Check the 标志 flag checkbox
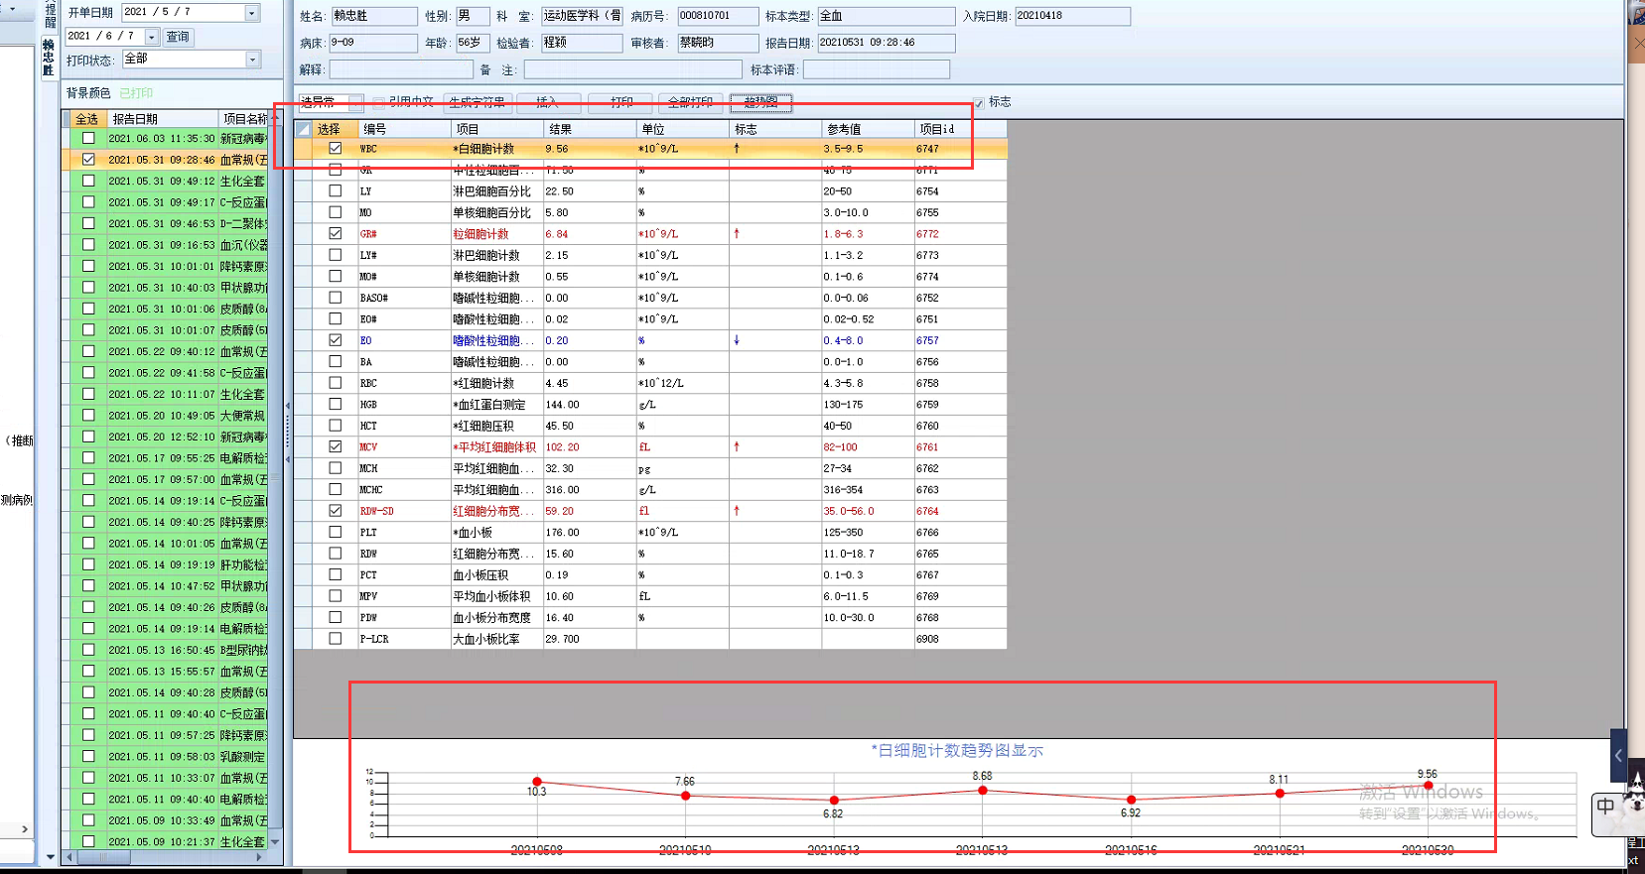 click(979, 103)
